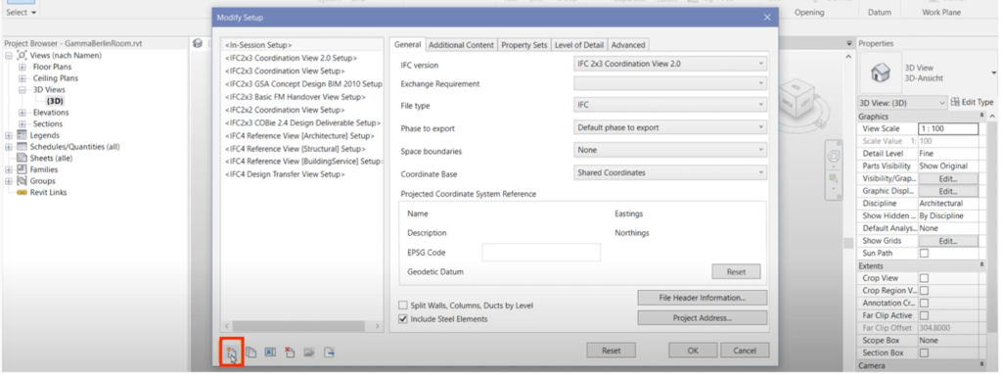Click Reset beside the OK button
The width and height of the screenshot is (1002, 374).
pos(612,351)
